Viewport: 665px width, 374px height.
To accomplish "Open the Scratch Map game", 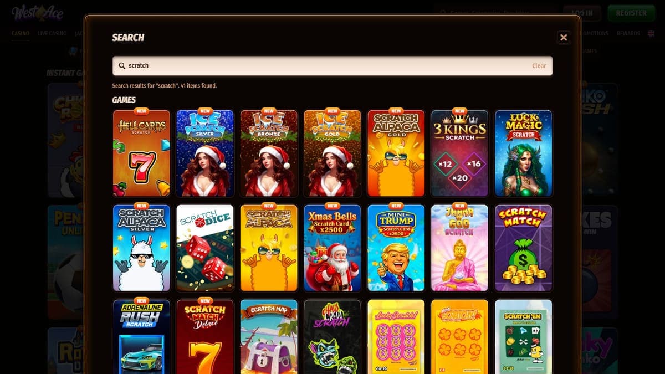I will (269, 337).
